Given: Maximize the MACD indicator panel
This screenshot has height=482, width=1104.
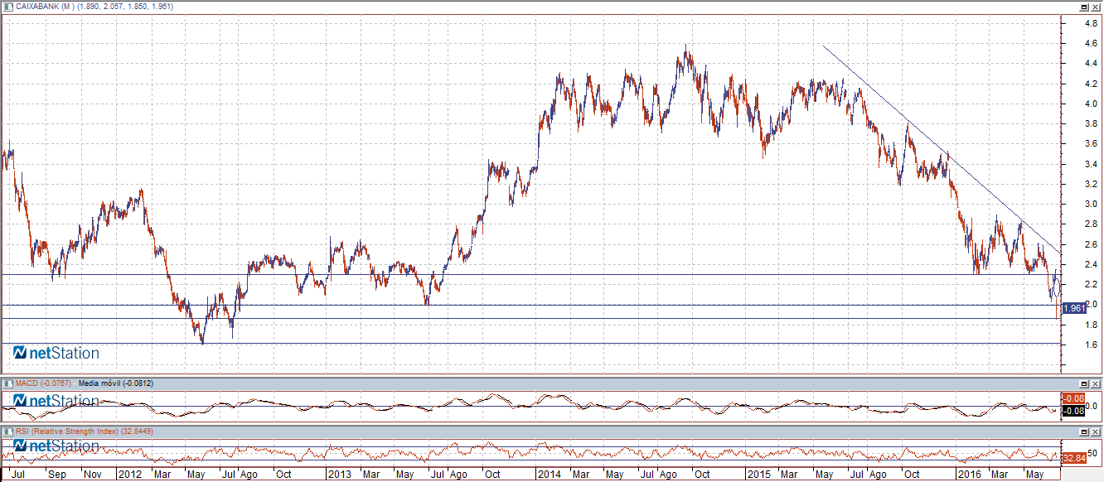Looking at the screenshot, I should (x=1083, y=383).
